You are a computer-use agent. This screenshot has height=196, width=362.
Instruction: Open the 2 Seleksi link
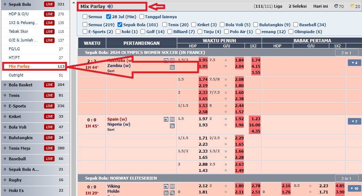coord(298,6)
